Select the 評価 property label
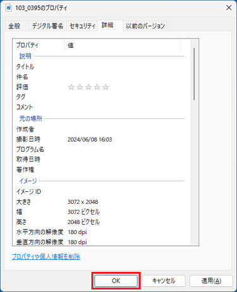 (22, 87)
